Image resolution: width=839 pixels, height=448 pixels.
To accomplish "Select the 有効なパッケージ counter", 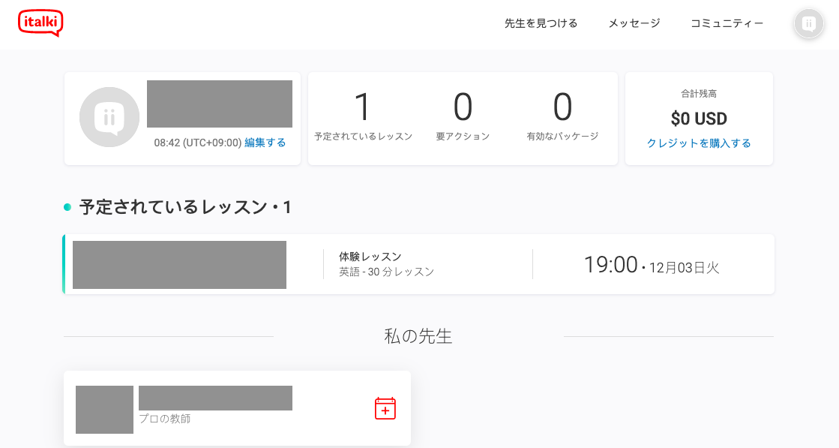I will tap(562, 117).
